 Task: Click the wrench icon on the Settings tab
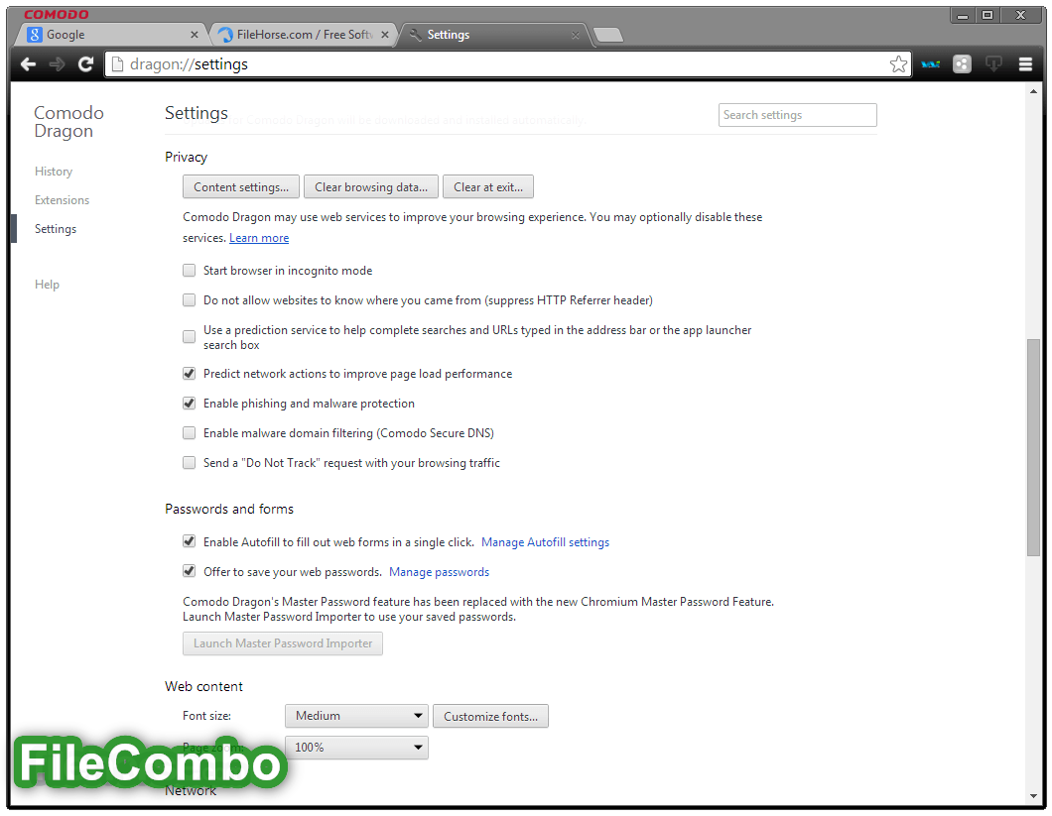tap(415, 35)
